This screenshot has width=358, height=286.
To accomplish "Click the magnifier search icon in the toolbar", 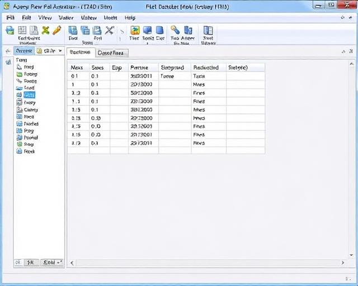I will tap(175, 30).
